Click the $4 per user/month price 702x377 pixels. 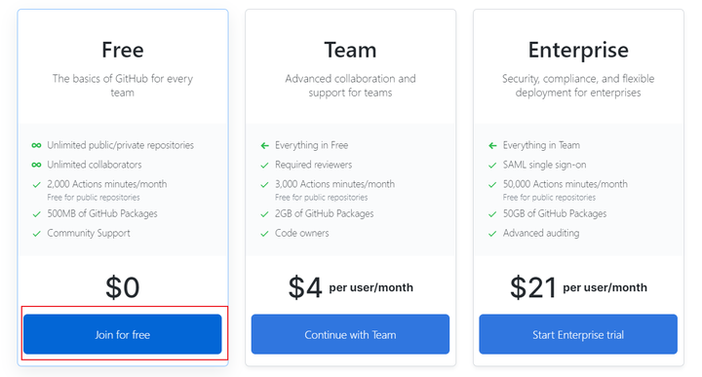[x=351, y=287]
